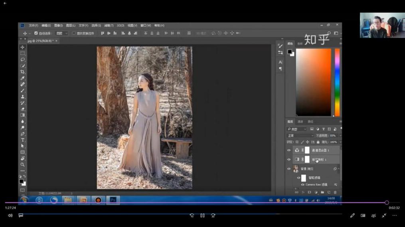Click the delete layer trash icon
405x227 pixels.
(x=335, y=192)
